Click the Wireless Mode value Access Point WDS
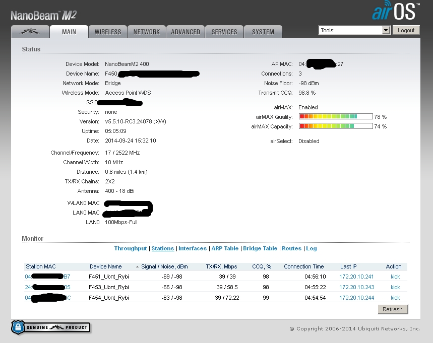This screenshot has width=433, height=343. click(x=128, y=93)
